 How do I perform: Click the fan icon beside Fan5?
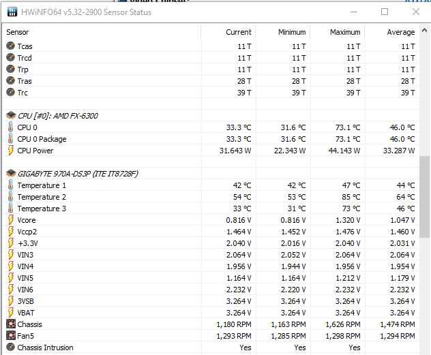coord(11,335)
